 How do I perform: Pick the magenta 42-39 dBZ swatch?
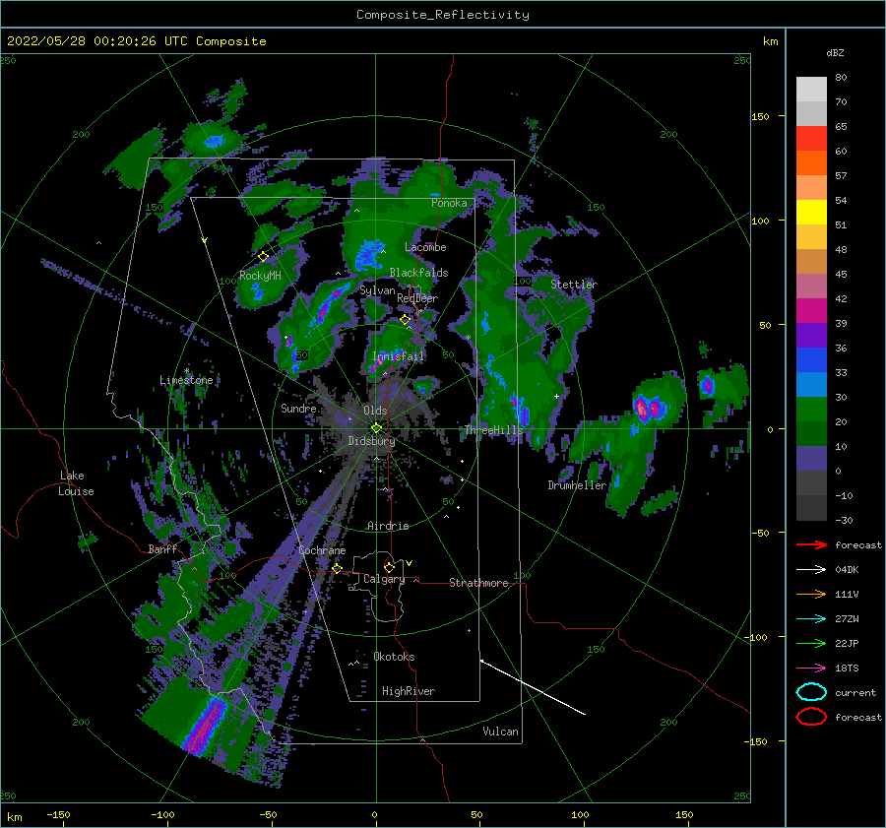(x=811, y=311)
